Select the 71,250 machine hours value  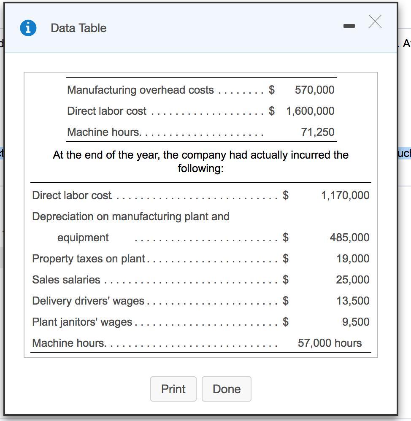[317, 132]
